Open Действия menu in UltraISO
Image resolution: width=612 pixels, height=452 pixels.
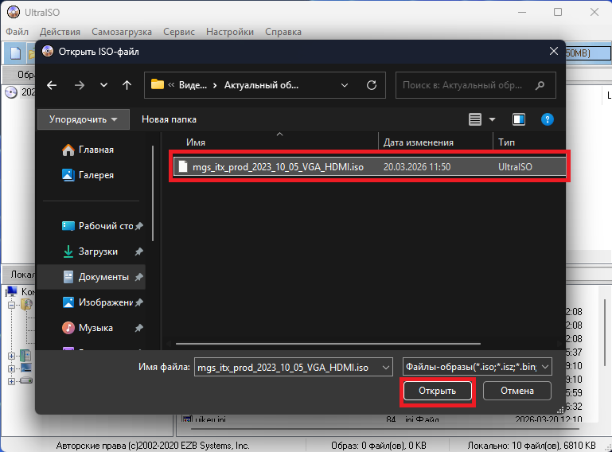tap(60, 32)
